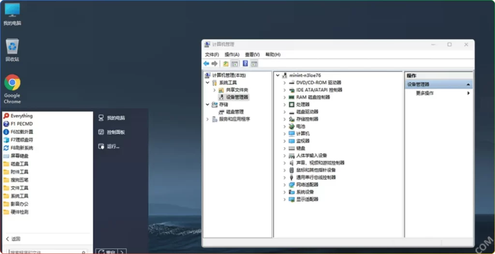Click the Up one level folder icon
Screen dimensions: 495x254
[x=226, y=63]
